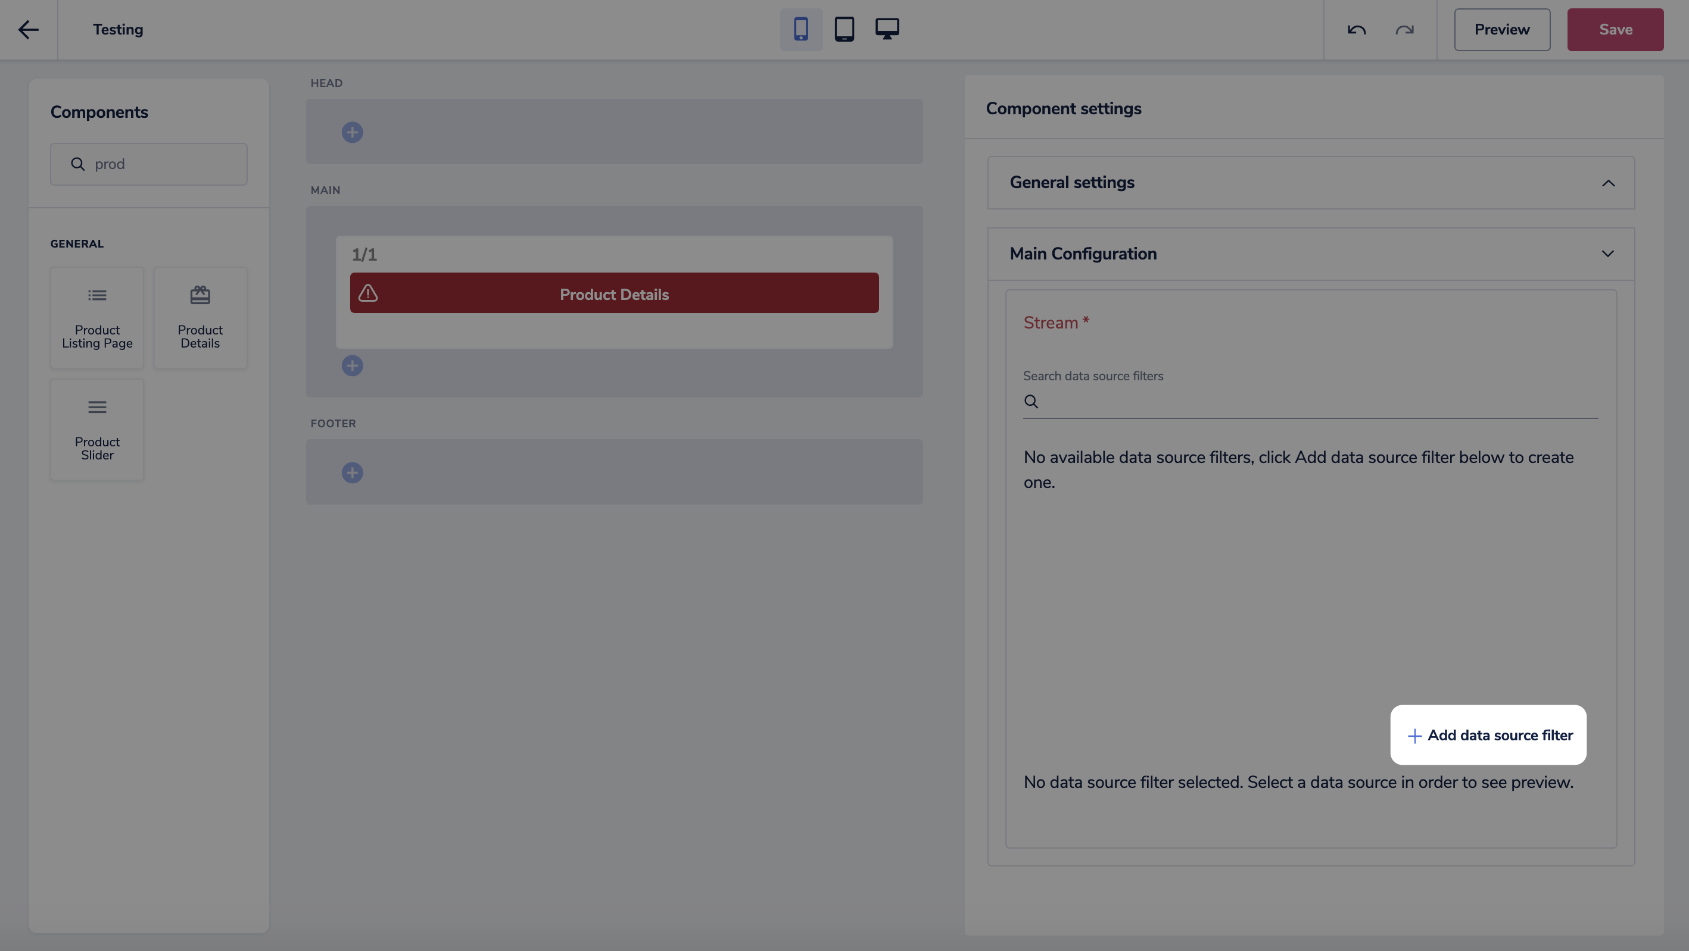Viewport: 1689px width, 951px height.
Task: Switch to tablet device preview
Action: pos(844,30)
